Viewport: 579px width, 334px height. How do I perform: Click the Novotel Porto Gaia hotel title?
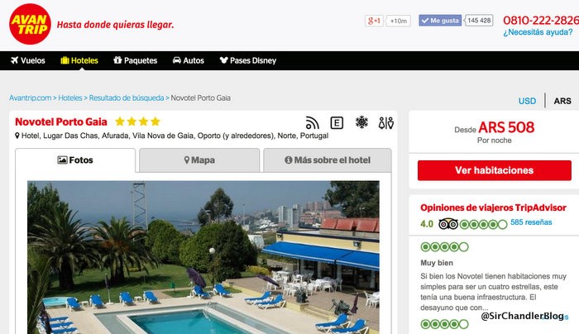(x=61, y=122)
